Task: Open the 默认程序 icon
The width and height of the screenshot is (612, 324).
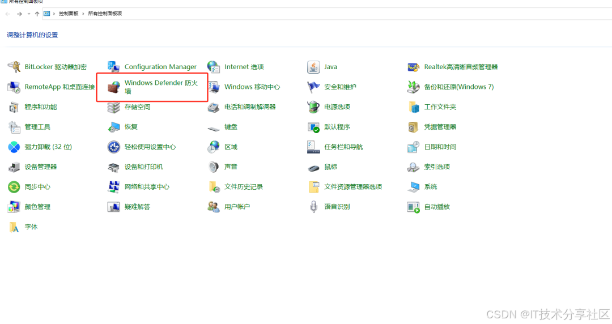Action: [313, 127]
